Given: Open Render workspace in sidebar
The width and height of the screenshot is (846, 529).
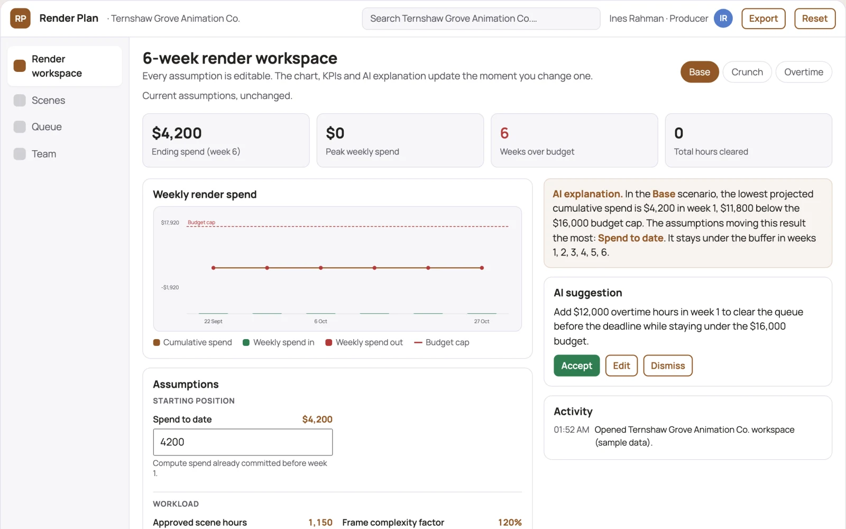Looking at the screenshot, I should [x=65, y=66].
